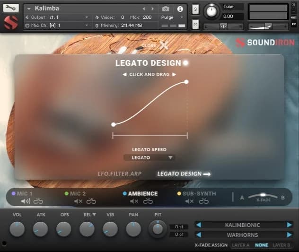The image size is (299, 252).
Task: Unmute the SUB-SYNTH layer speaker icon
Action: (189, 201)
